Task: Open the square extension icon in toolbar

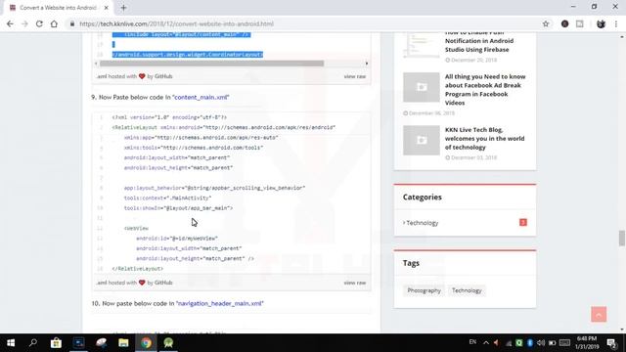Action: (x=580, y=23)
